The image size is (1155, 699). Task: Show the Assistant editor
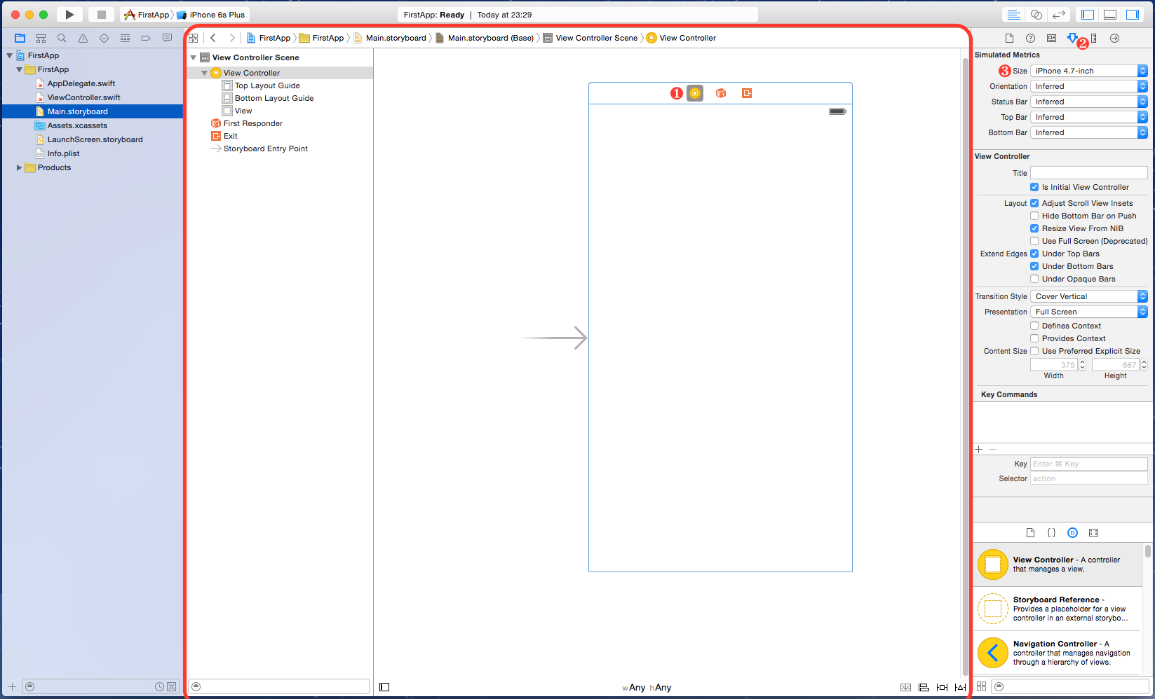click(x=1036, y=15)
